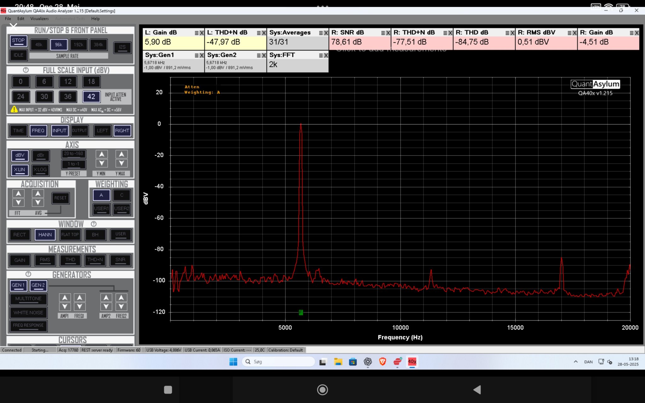
Task: Set full scale input to 42 dBV
Action: 91,97
